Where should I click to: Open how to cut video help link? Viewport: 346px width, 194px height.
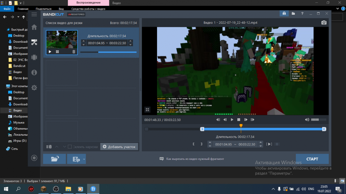(192, 159)
